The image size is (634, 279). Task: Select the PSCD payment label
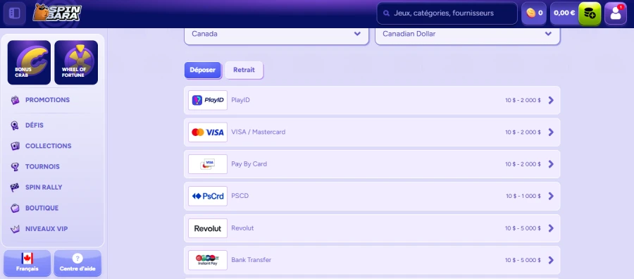point(240,196)
